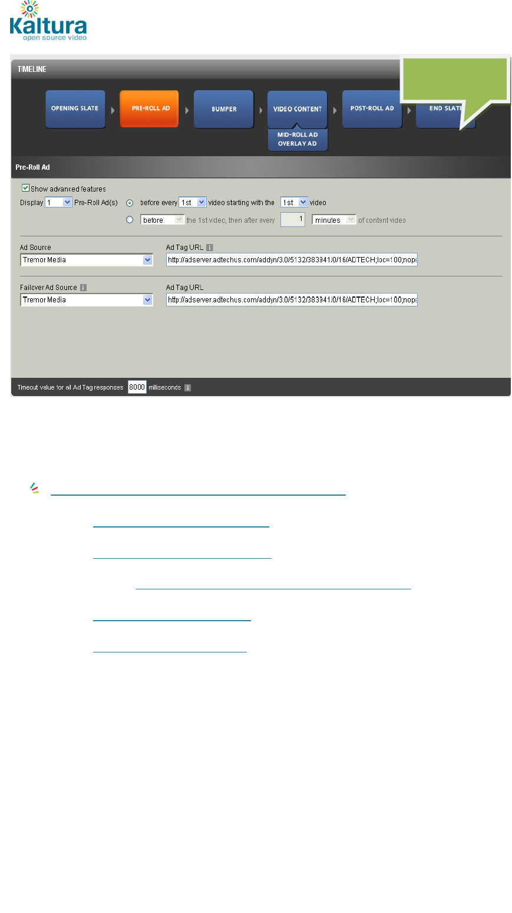Click the interval number field showing 1
This screenshot has width=512, height=913.
293,219
